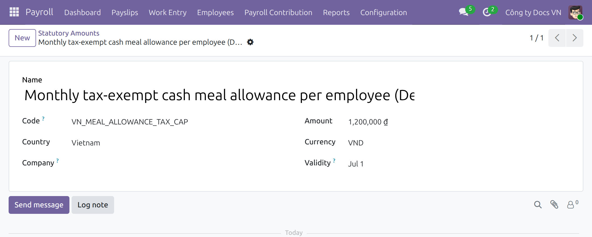Open the Dashboard menu
The height and width of the screenshot is (237, 592).
coord(82,12)
